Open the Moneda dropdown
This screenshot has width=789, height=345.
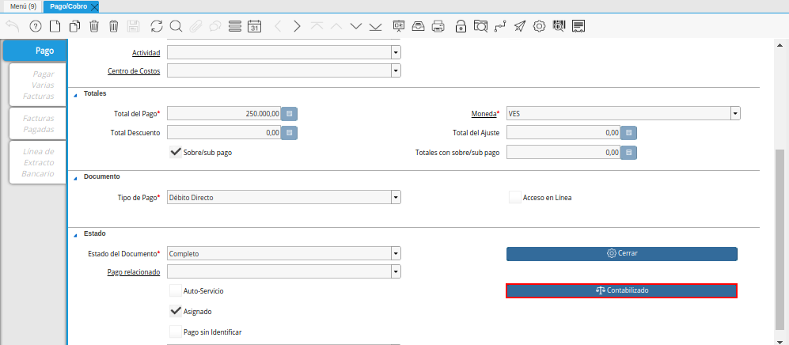pyautogui.click(x=735, y=113)
